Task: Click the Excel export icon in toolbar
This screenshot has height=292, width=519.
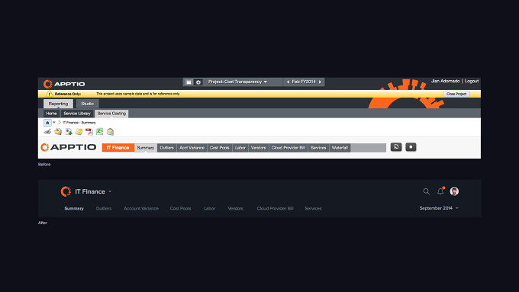Action: click(x=100, y=132)
